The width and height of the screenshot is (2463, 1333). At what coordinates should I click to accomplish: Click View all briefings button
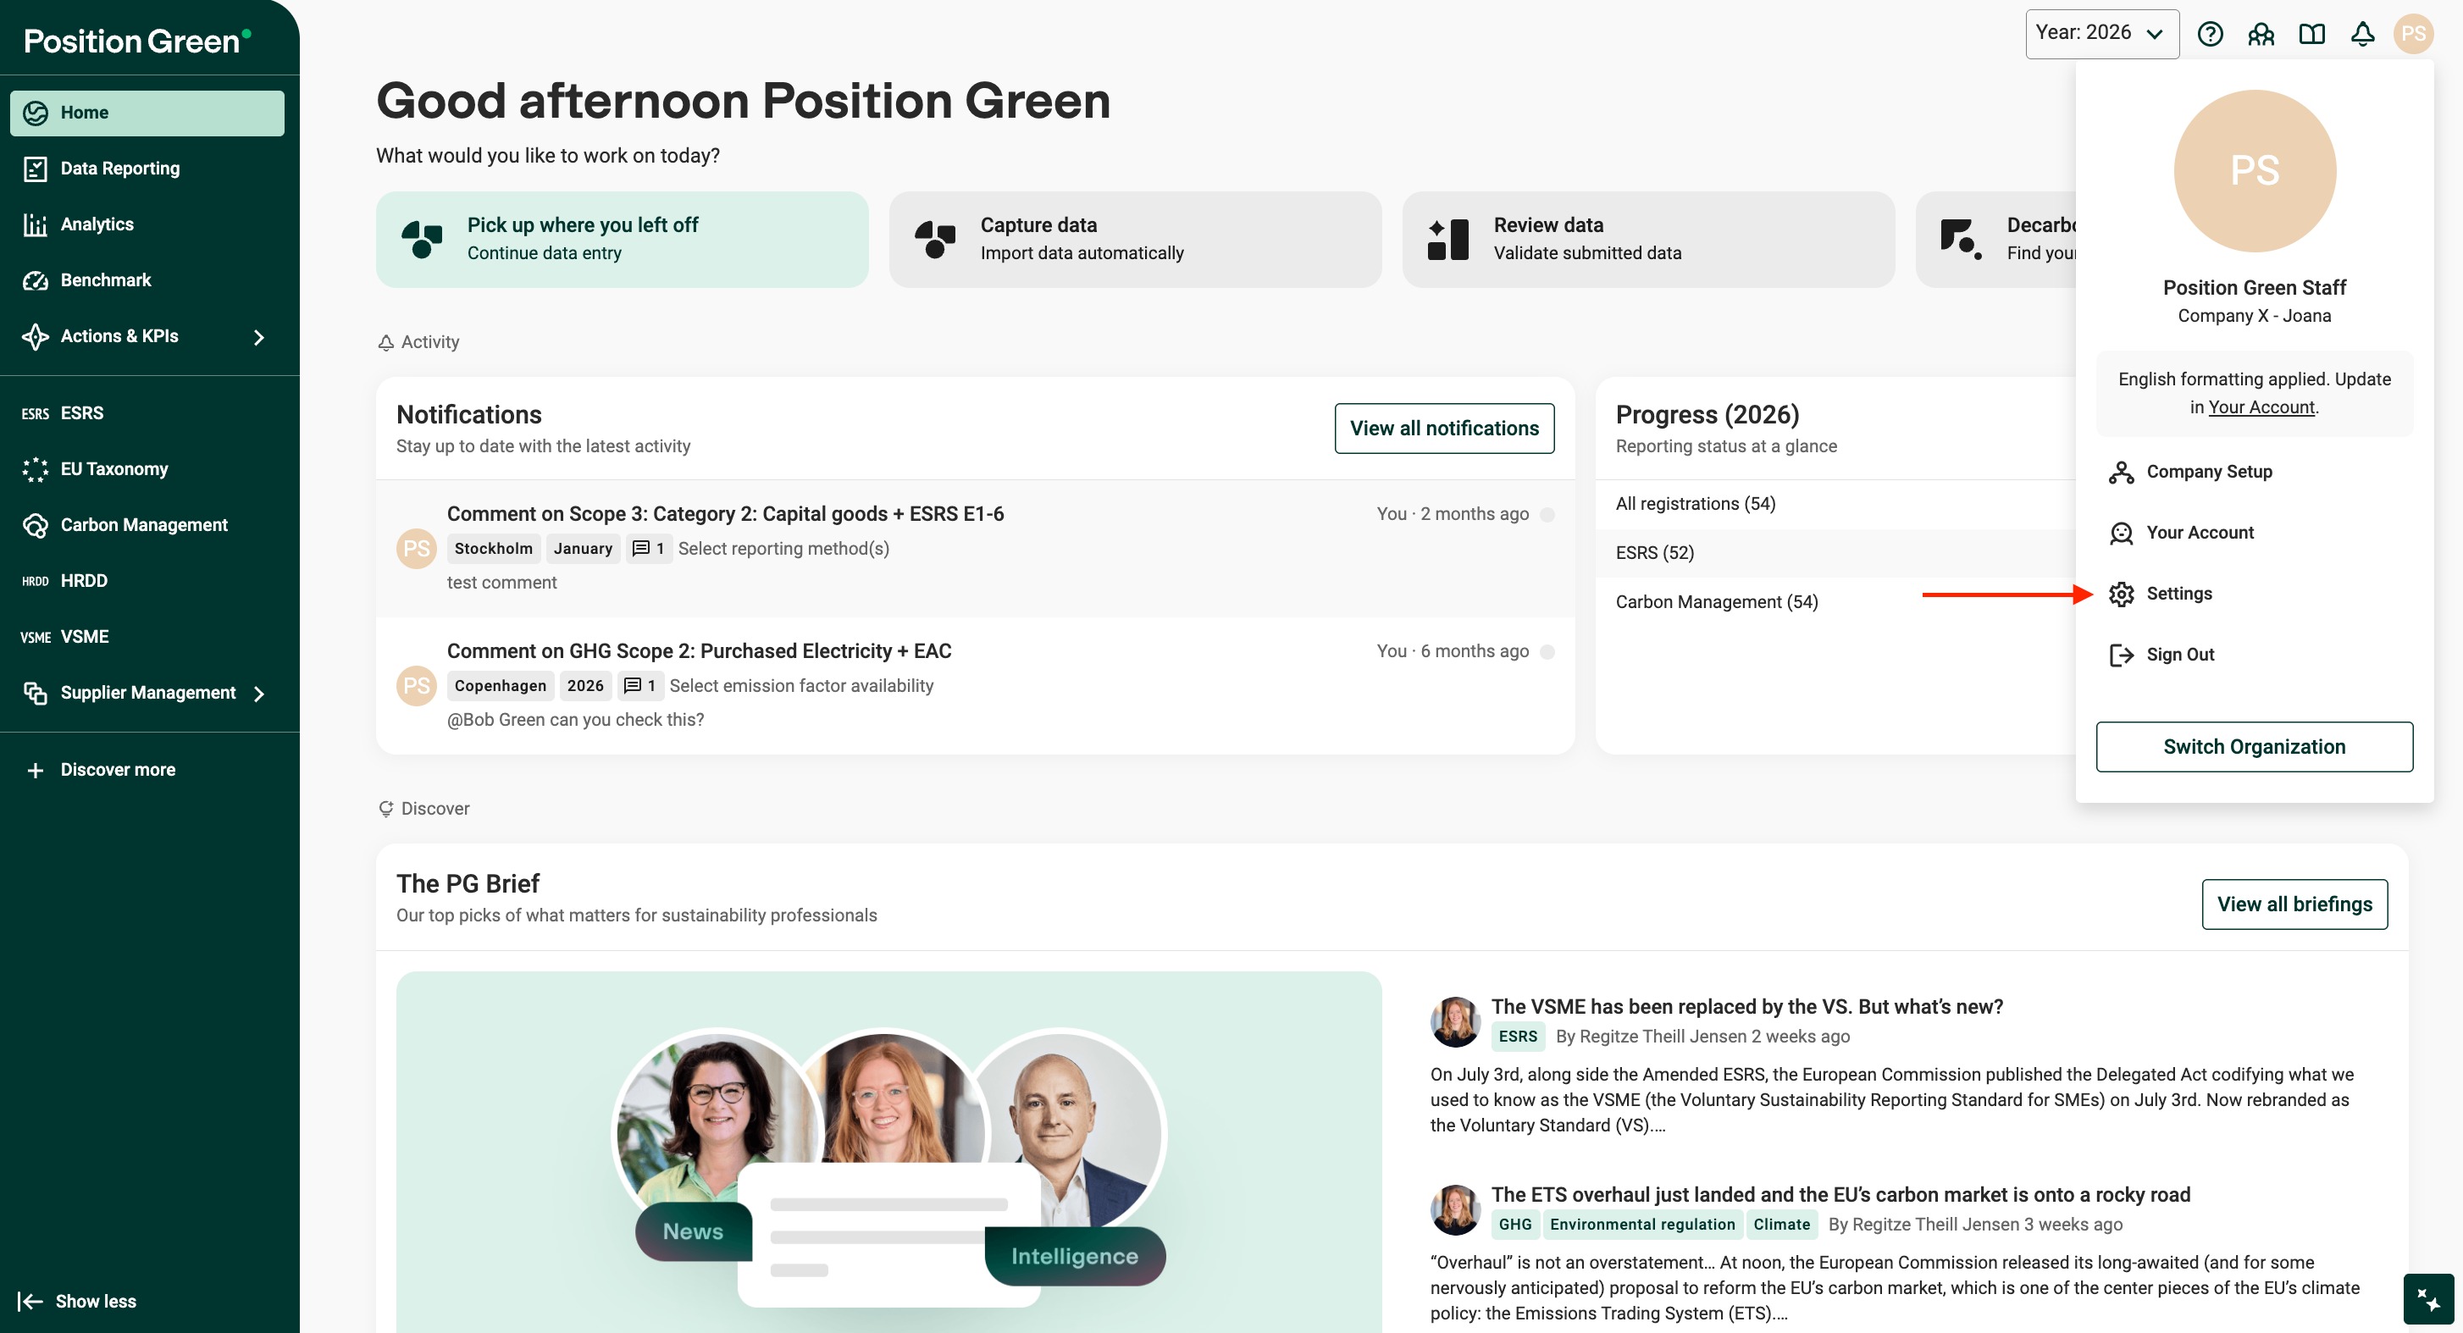pyautogui.click(x=2294, y=904)
